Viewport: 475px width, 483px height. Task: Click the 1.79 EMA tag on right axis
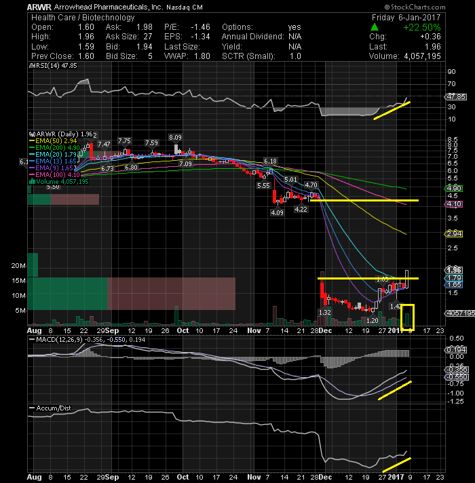[454, 278]
